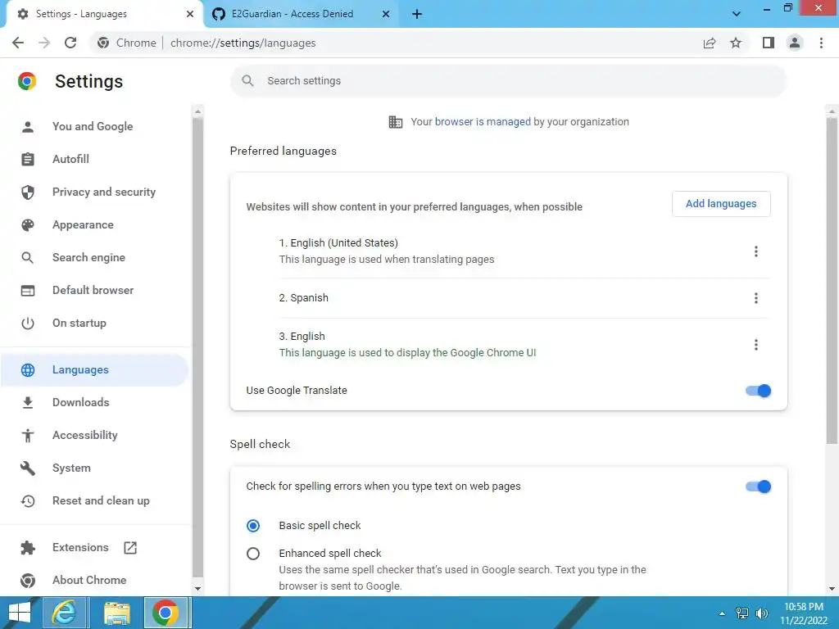The image size is (839, 629).
Task: Open Windows Start button
Action: pyautogui.click(x=20, y=613)
